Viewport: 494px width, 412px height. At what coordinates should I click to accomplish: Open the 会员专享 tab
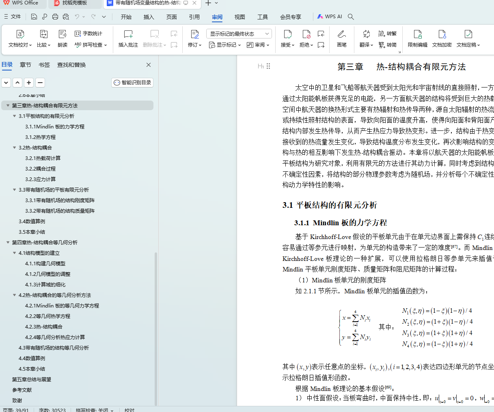291,17
